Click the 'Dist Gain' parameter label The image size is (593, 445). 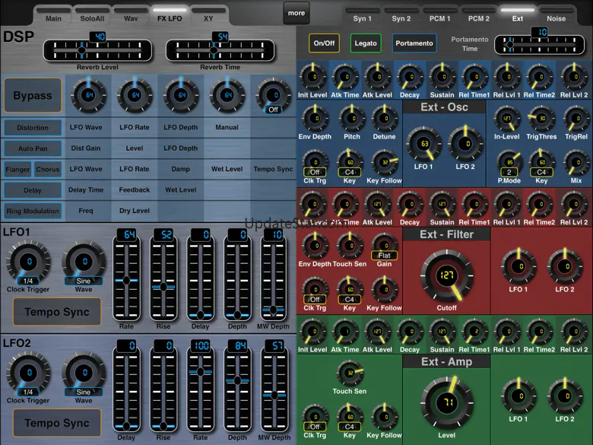tap(86, 148)
